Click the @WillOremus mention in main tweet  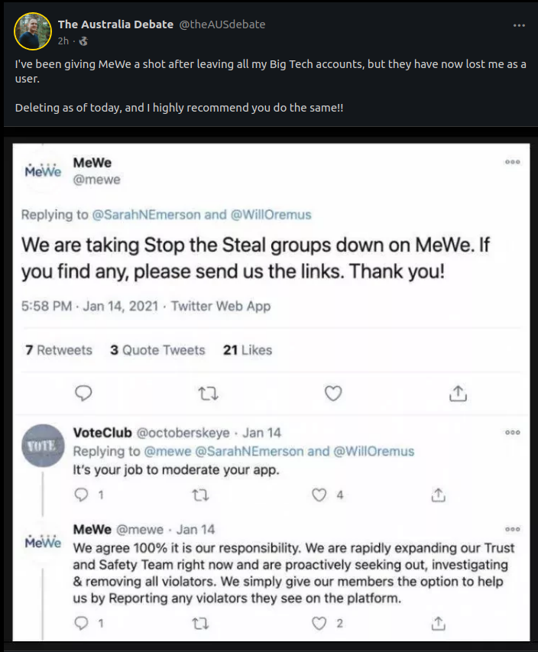pos(271,215)
